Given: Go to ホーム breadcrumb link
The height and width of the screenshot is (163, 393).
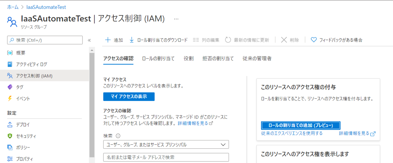Looking at the screenshot, I should pyautogui.click(x=12, y=7).
